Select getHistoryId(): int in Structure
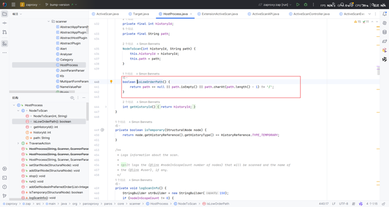 point(45,127)
